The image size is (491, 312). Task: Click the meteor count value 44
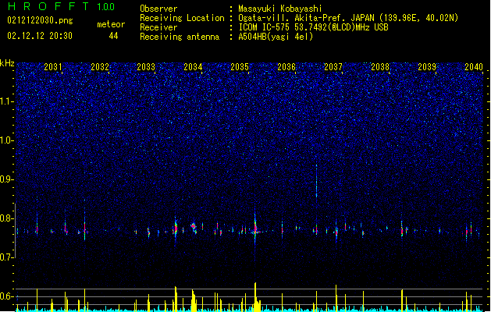click(x=113, y=36)
